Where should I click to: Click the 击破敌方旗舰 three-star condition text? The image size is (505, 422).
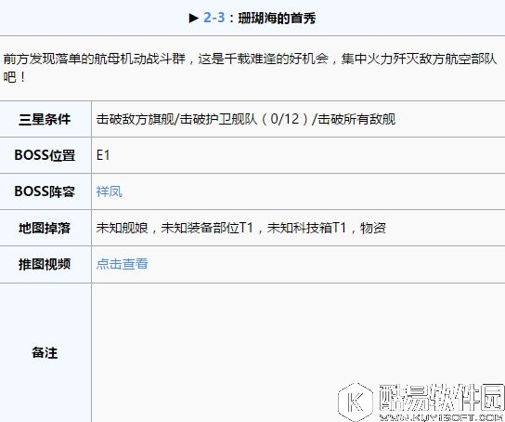pos(135,119)
